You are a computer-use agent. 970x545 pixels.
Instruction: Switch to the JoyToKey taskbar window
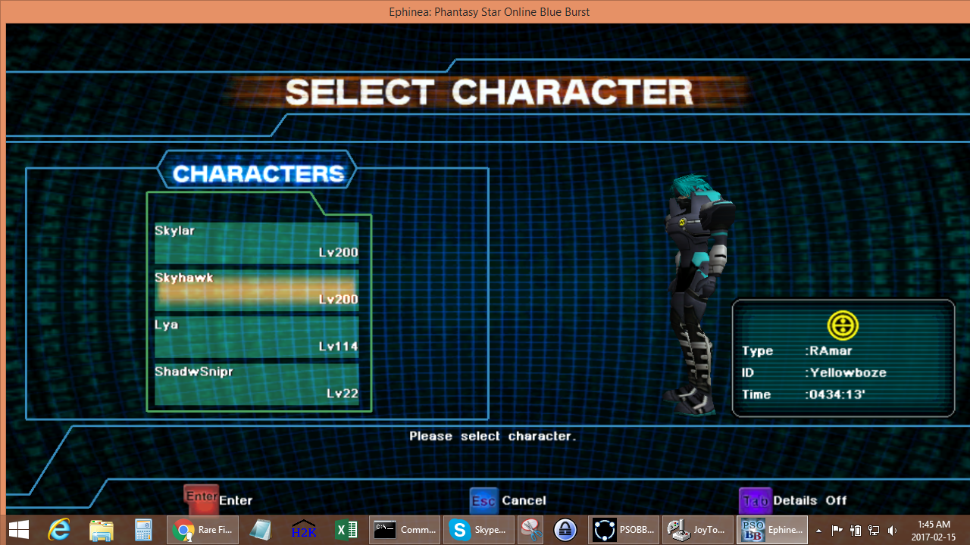pyautogui.click(x=697, y=530)
